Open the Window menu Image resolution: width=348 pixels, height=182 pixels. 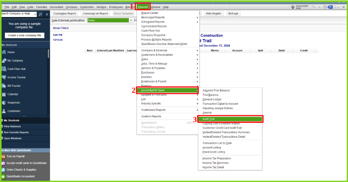(156, 7)
